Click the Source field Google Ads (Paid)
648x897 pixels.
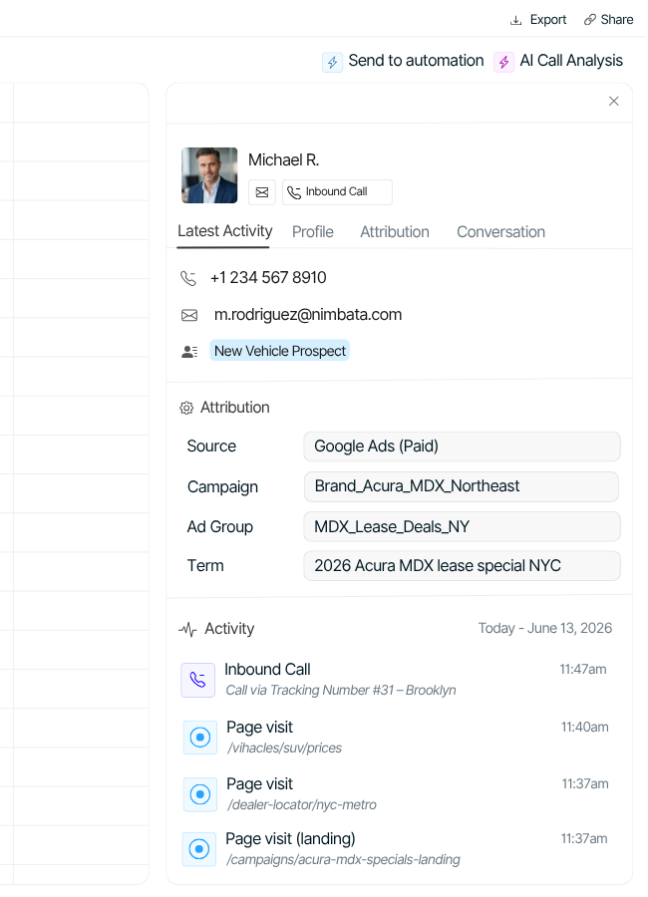(x=461, y=447)
